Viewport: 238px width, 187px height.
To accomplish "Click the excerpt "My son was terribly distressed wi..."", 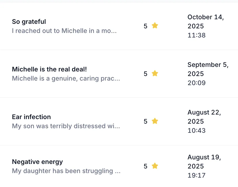I will click(66, 126).
